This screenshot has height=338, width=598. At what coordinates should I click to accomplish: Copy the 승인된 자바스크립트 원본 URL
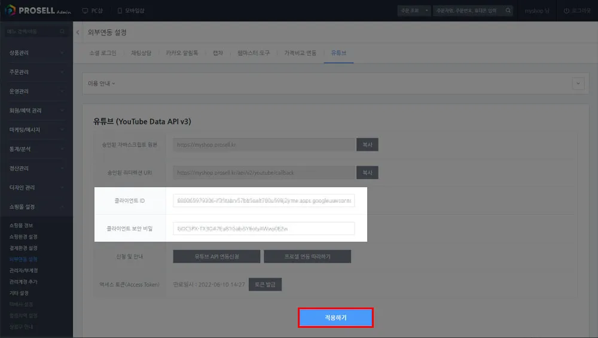pos(367,145)
